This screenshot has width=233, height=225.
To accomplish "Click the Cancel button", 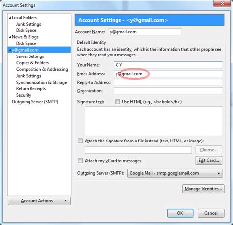I will (x=211, y=213).
